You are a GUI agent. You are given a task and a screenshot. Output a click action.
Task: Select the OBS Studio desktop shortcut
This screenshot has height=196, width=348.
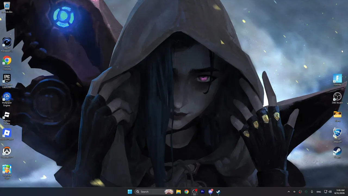[x=337, y=98]
